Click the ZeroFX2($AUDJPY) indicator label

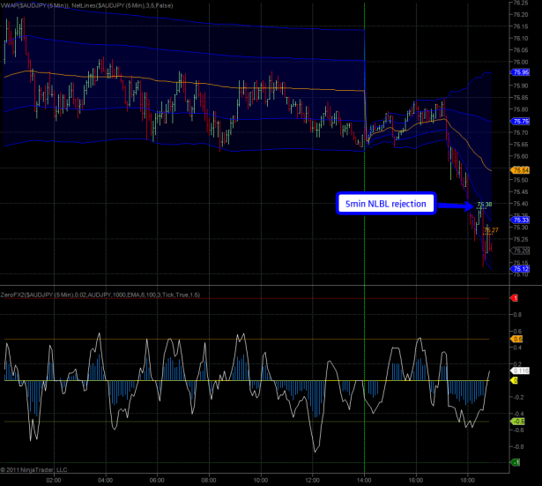(x=40, y=294)
